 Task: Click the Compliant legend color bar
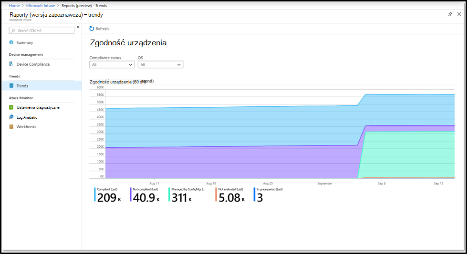pyautogui.click(x=95, y=194)
